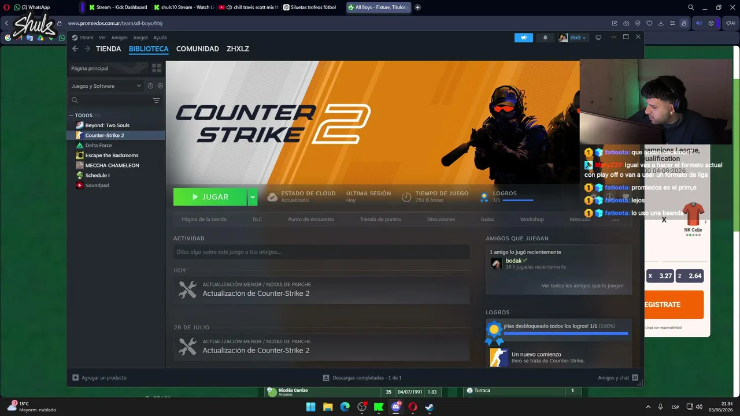The height and width of the screenshot is (416, 740).
Task: Open the COMUNIDAD tab
Action: pyautogui.click(x=198, y=49)
